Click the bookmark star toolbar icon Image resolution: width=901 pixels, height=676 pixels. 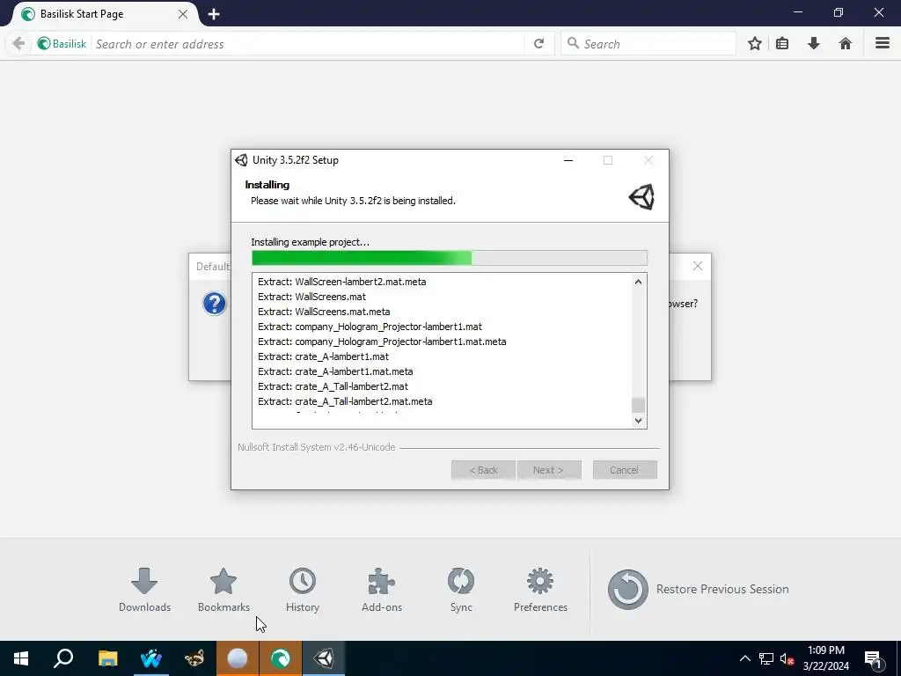(x=755, y=44)
